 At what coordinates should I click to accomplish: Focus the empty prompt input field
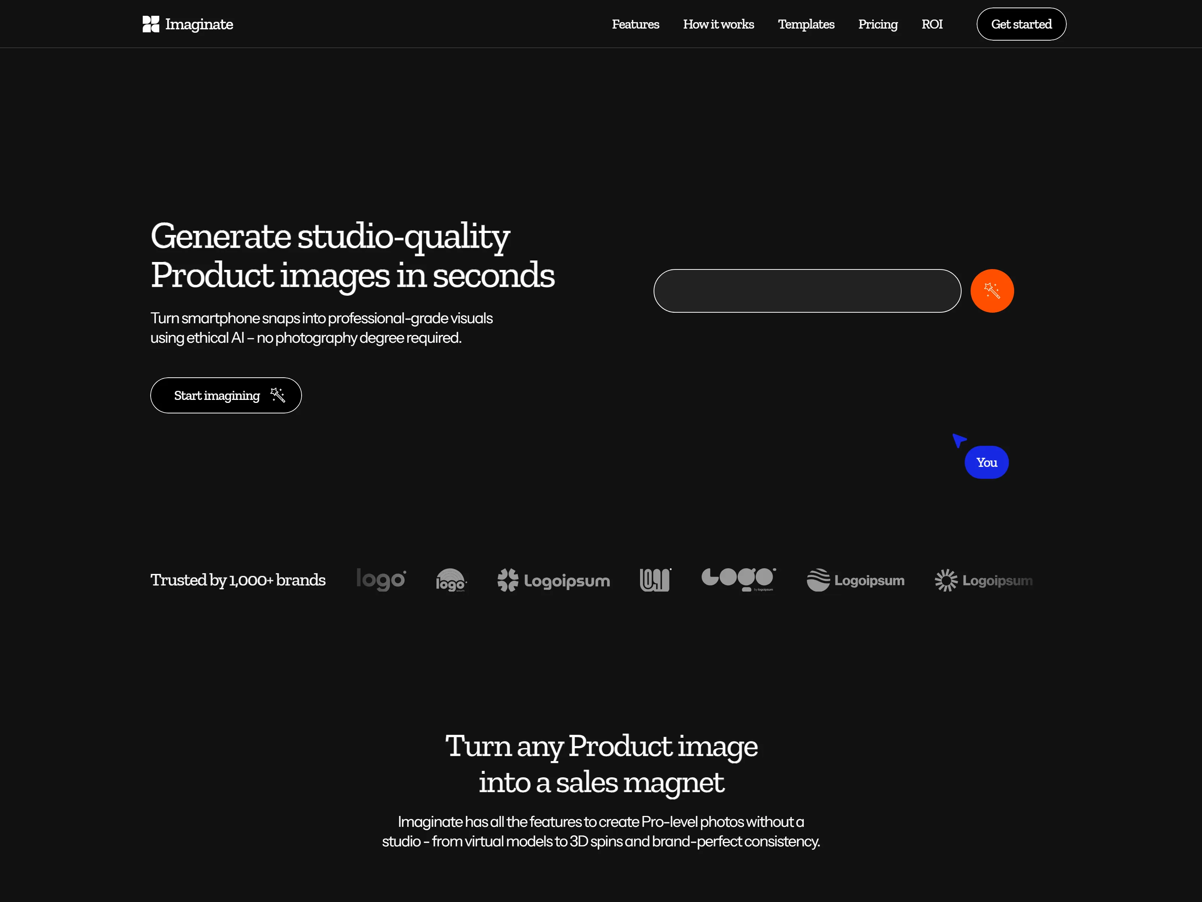pos(807,291)
